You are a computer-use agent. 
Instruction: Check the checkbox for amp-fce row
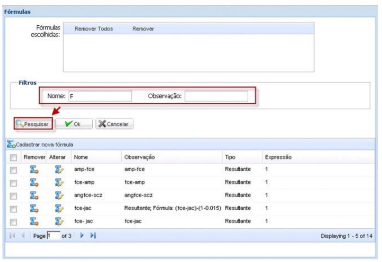click(x=14, y=170)
